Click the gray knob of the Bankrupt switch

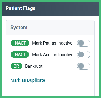[81, 66]
